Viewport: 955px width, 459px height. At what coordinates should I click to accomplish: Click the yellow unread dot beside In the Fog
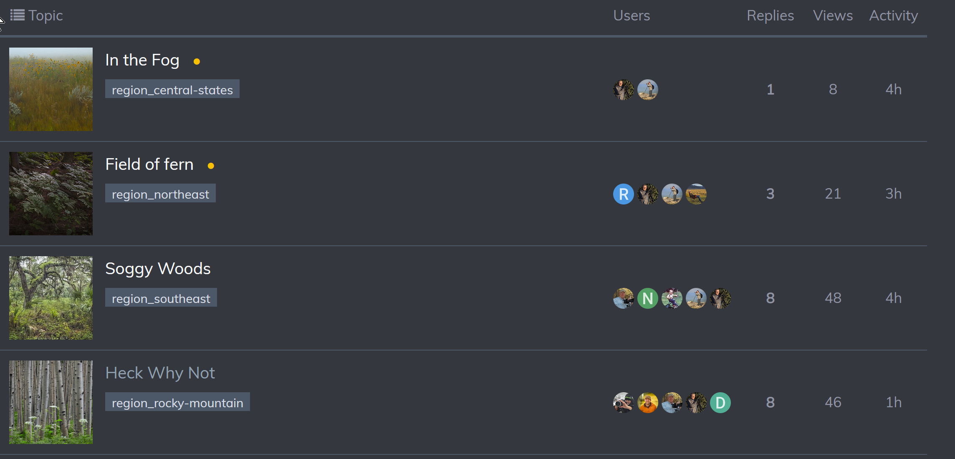pos(197,62)
